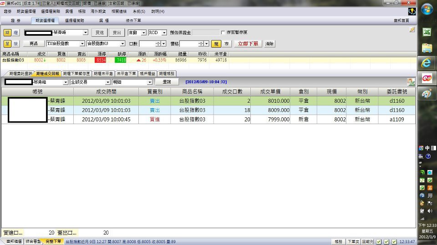437x245 pixels.
Task: Select 市 market price toggle
Action: pyautogui.click(x=226, y=44)
